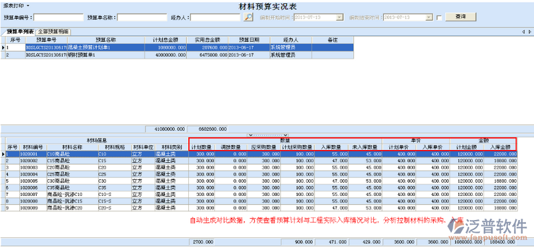Switch to 预算单列表 tab
Image resolution: width=534 pixels, height=248 pixels.
pos(20,31)
